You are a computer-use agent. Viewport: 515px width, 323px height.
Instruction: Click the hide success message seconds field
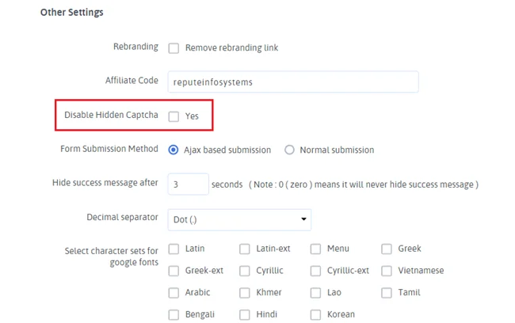(188, 184)
